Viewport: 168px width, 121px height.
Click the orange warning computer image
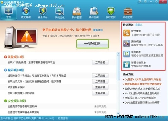coord(21,37)
